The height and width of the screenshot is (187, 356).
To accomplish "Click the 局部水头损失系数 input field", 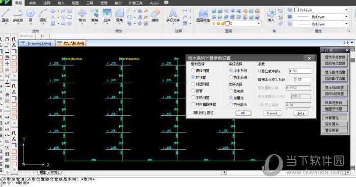I will point(302,79).
